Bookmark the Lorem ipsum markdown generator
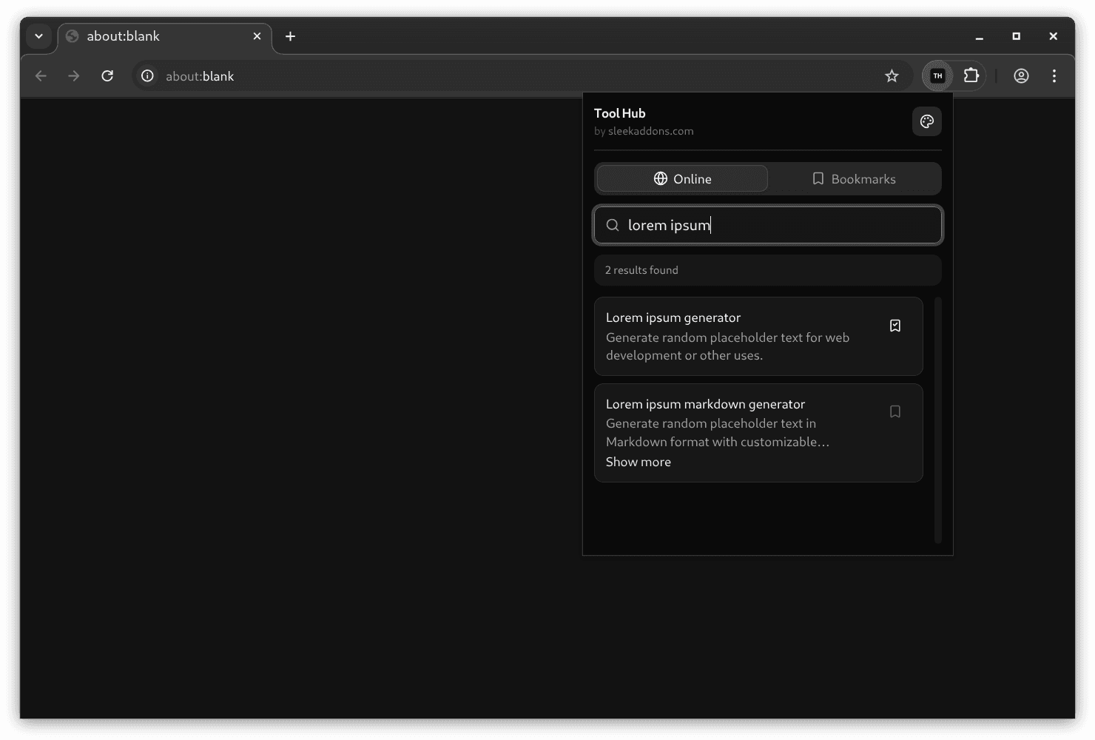Viewport: 1095px width, 740px height. coord(895,411)
